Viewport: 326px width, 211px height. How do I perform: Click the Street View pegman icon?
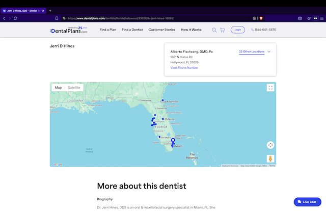270,159
